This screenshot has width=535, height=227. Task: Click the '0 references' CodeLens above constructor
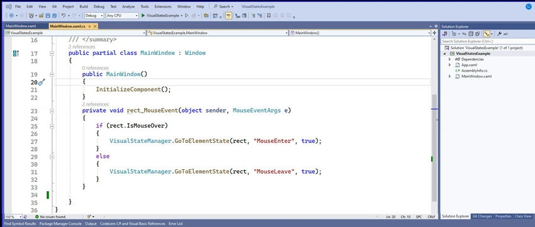pos(96,68)
